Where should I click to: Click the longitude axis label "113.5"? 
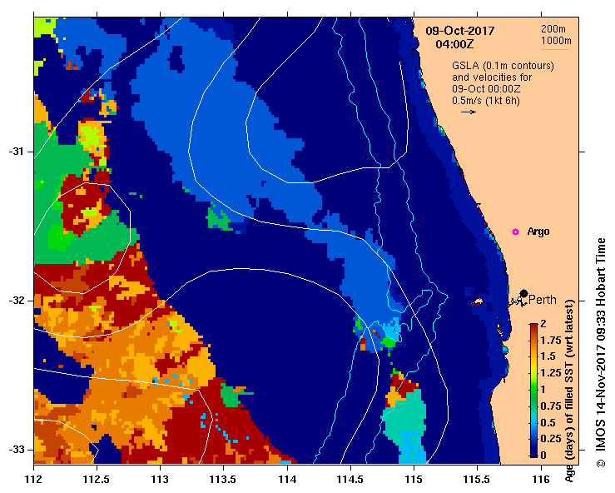[x=224, y=480]
